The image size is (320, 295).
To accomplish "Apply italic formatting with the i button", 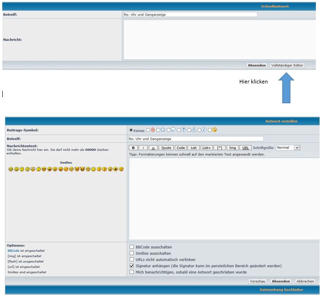I will (x=143, y=147).
